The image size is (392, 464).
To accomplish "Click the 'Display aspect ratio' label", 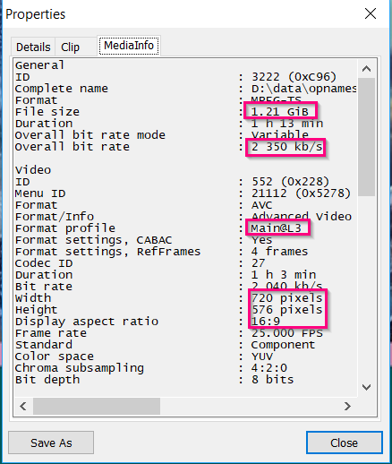I will 87,322.
